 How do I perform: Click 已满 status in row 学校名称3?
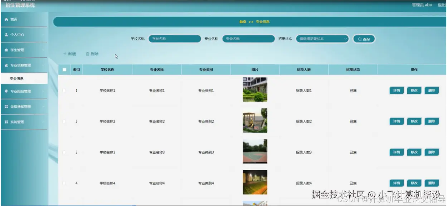click(353, 152)
